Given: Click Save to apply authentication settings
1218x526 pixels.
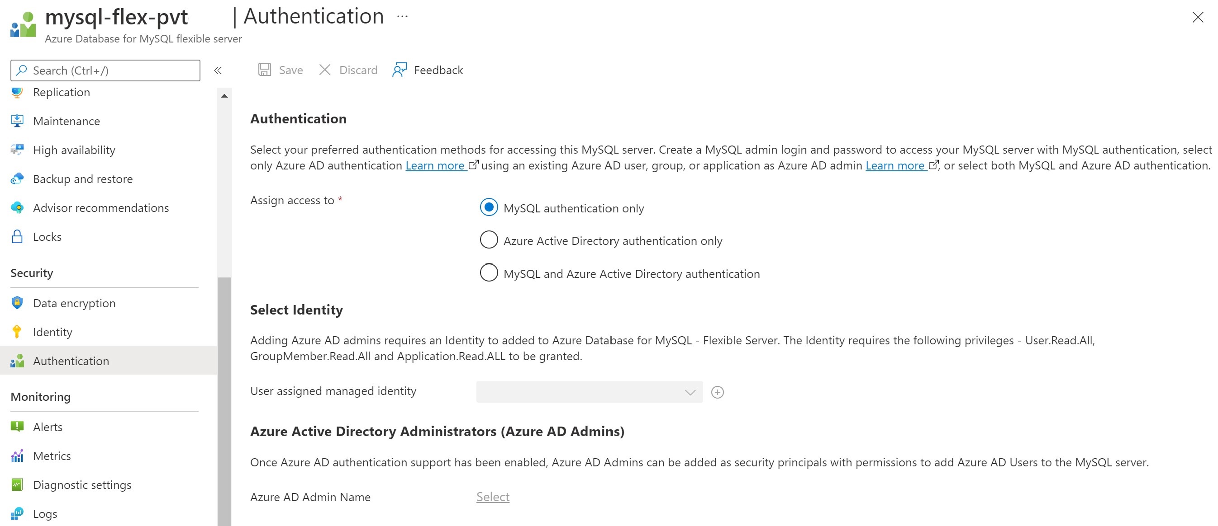Looking at the screenshot, I should tap(281, 69).
